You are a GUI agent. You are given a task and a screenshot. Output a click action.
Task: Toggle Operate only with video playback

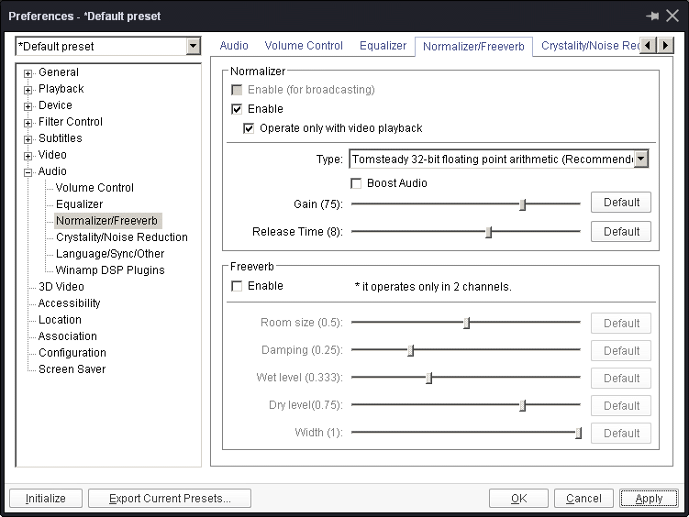click(x=249, y=128)
